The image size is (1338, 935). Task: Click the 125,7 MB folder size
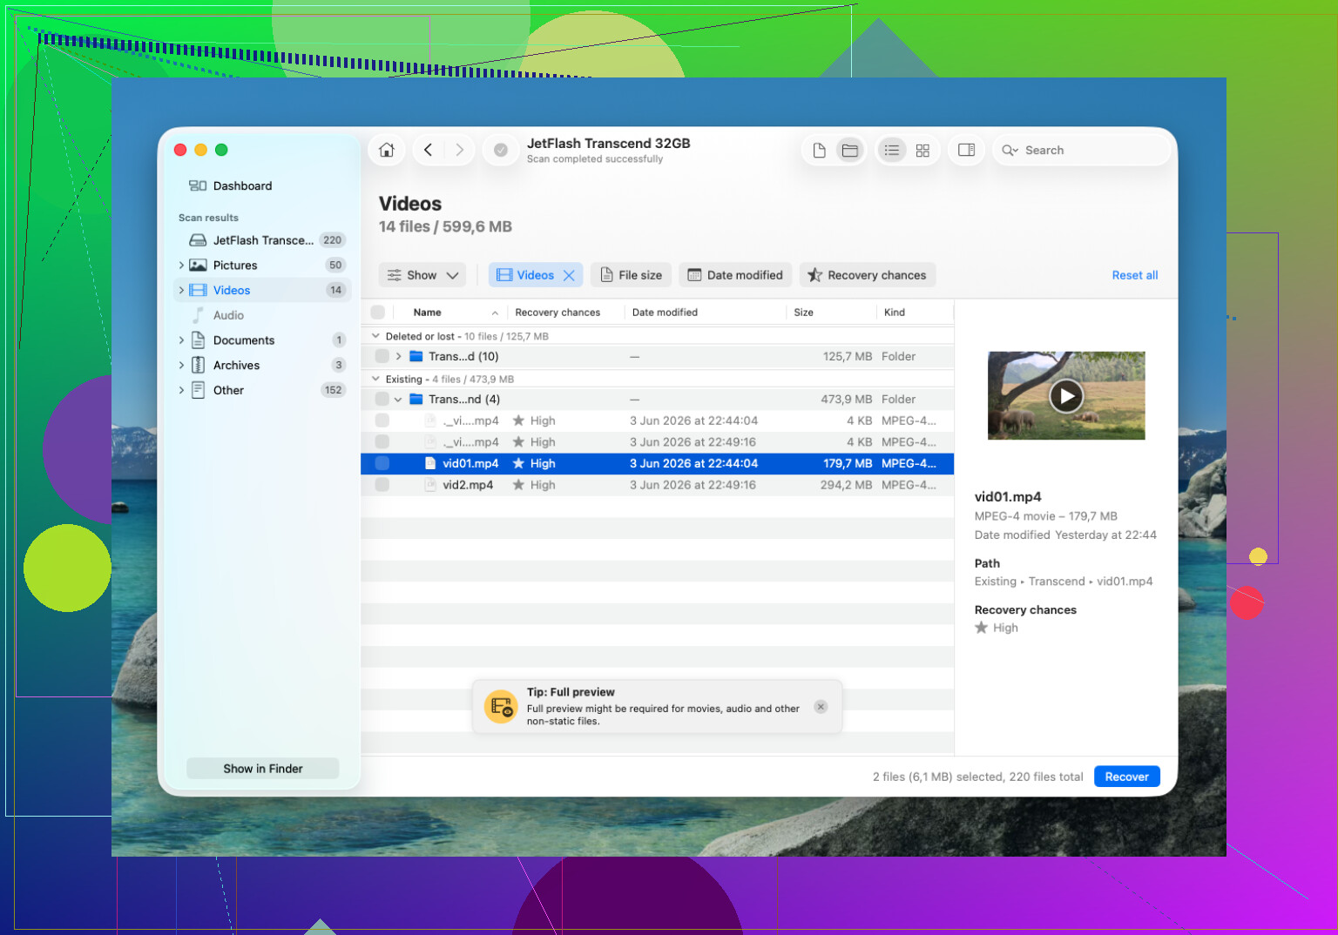[x=848, y=356]
